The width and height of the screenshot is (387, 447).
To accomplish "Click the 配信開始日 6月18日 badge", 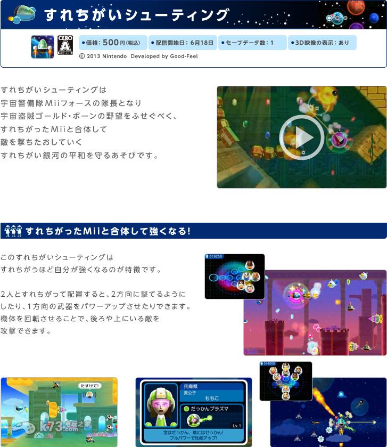I will [183, 43].
